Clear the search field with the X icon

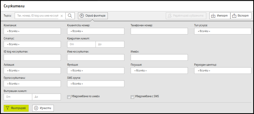tap(62, 16)
